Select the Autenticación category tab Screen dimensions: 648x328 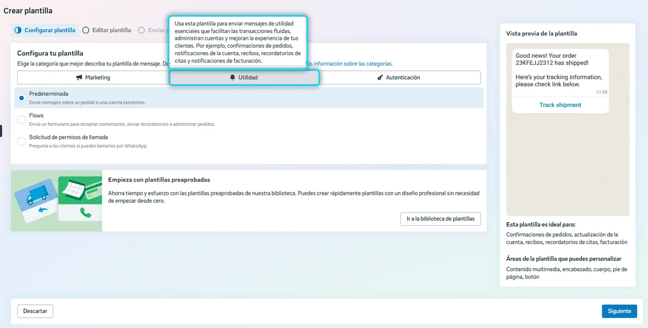pyautogui.click(x=399, y=77)
